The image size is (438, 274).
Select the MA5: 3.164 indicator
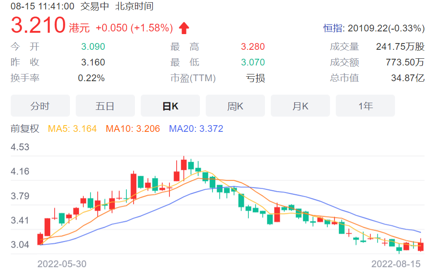click(x=72, y=129)
